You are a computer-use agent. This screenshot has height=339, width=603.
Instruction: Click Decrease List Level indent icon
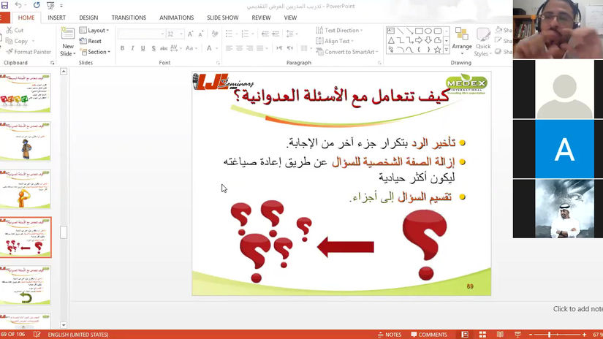coord(265,34)
